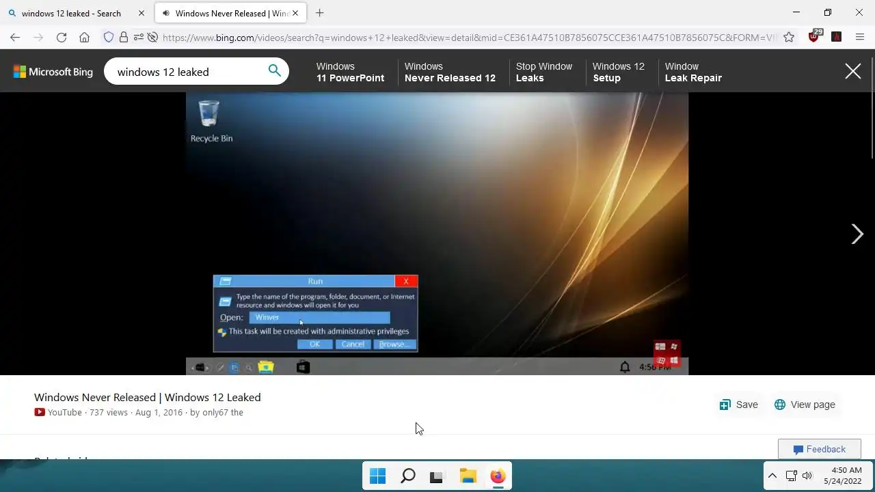Click the video title 'Windows Never Released'
The width and height of the screenshot is (875, 492).
[147, 397]
